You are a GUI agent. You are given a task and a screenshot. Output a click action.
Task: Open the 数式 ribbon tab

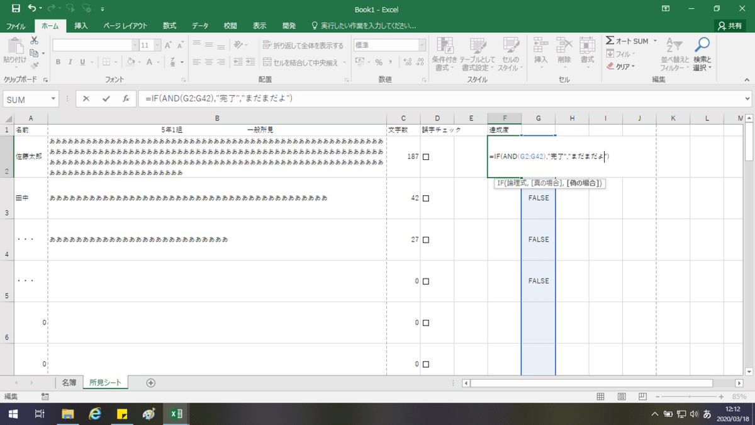pos(169,26)
